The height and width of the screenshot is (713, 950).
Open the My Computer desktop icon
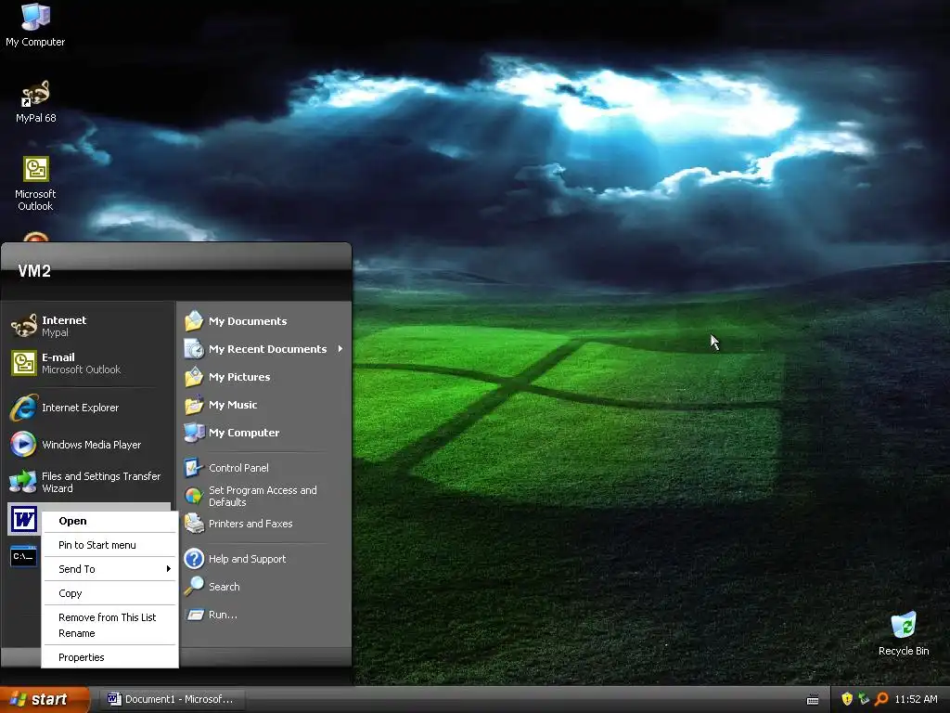(35, 24)
